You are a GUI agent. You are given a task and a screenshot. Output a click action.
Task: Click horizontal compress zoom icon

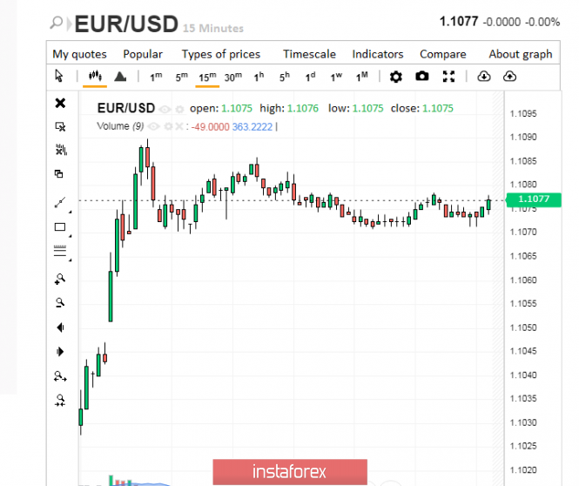(60, 401)
